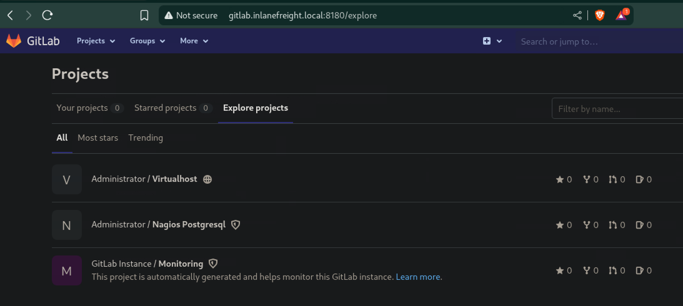The image size is (683, 306).
Task: Open the Administrator / Virtualhost project link
Action: (x=144, y=179)
